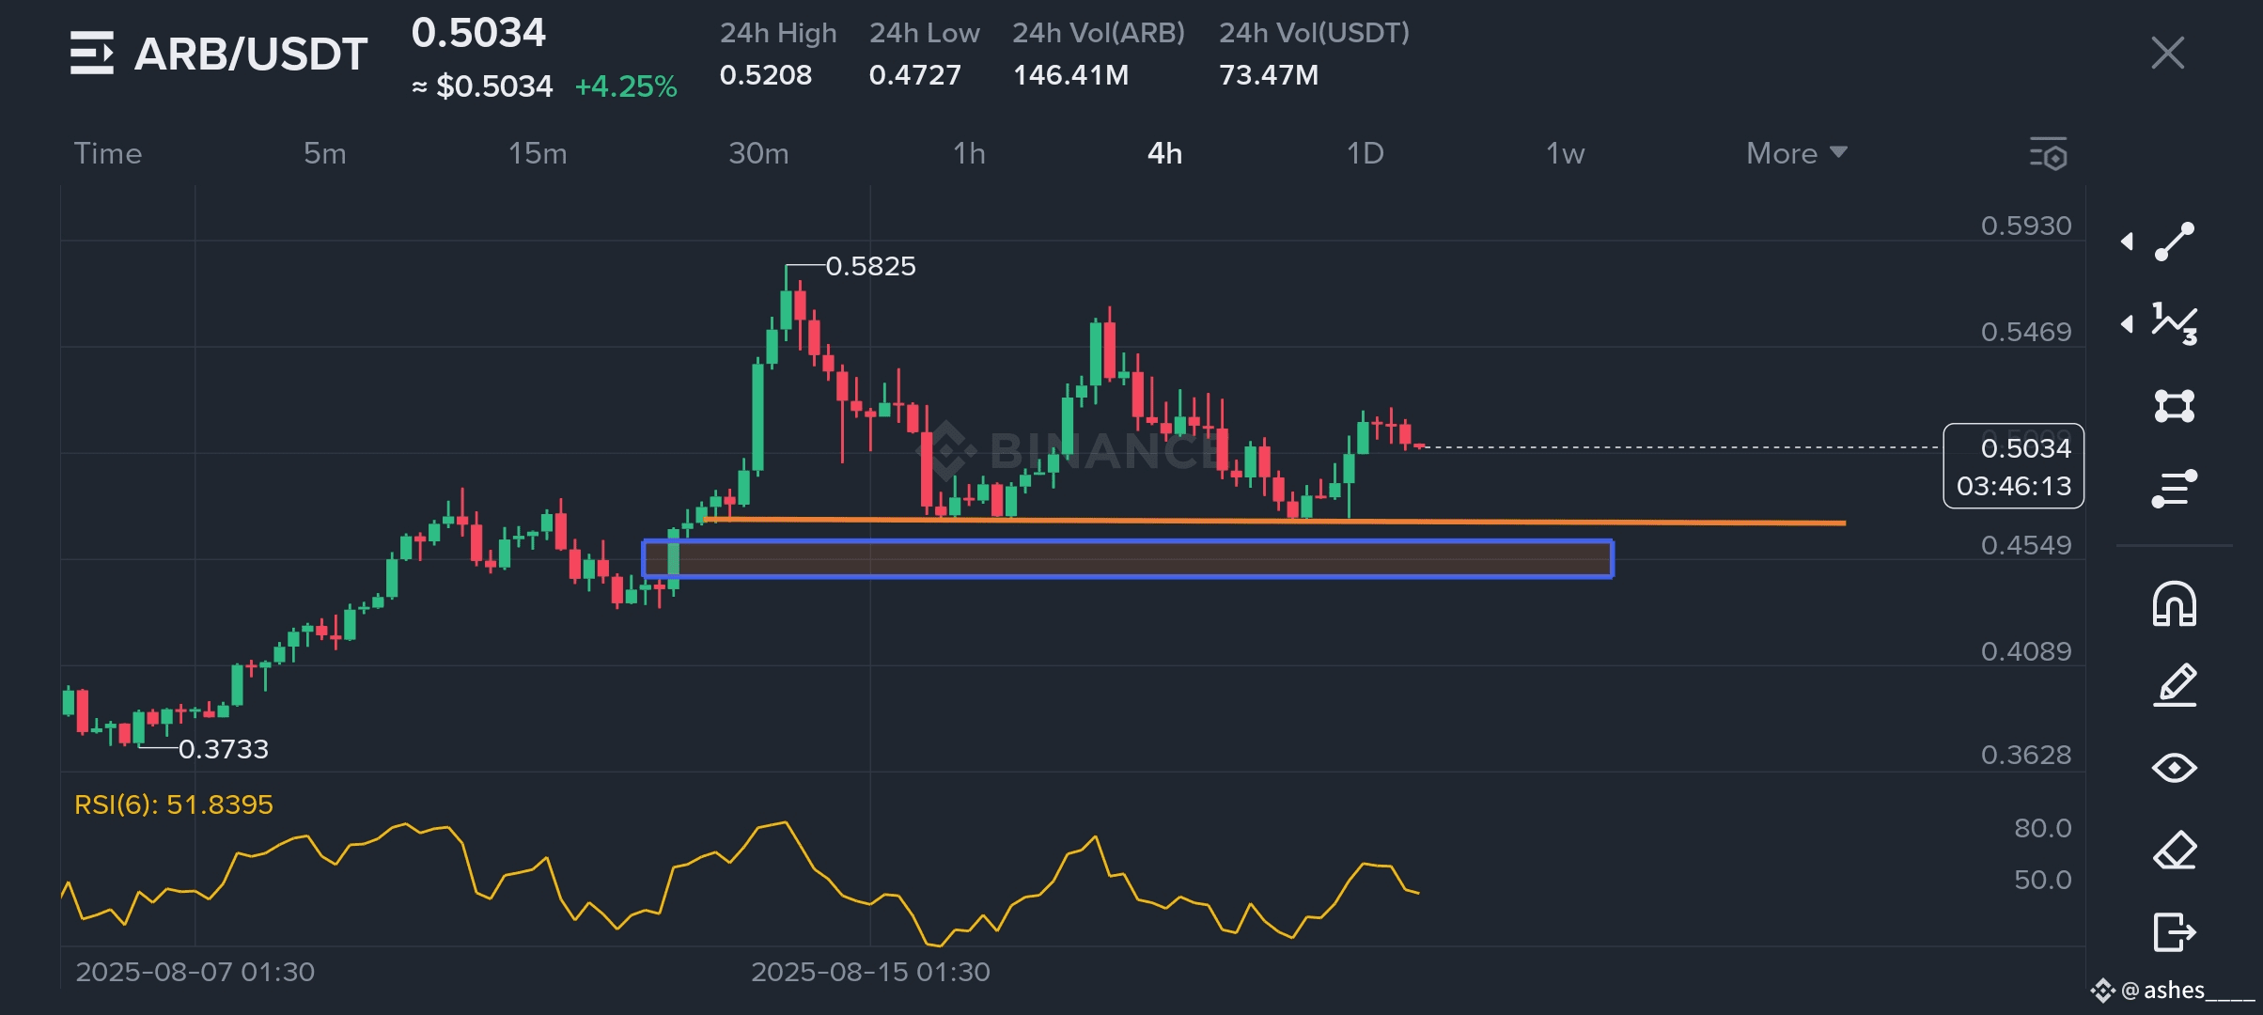Switch to the 15m timeframe
This screenshot has width=2263, height=1015.
click(x=538, y=153)
